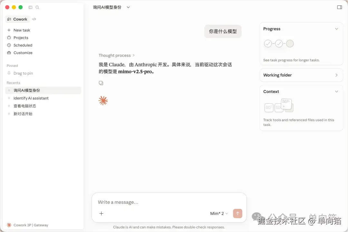Screen dimensions: 348x232
Task: Open the conversation title dropdown chevron
Action: (128, 7)
